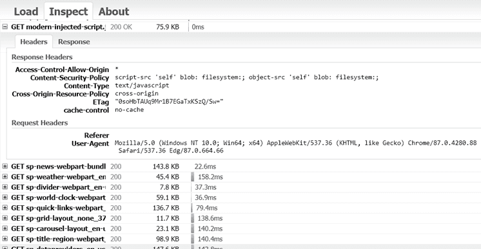This screenshot has width=481, height=249.
Task: Select GET sp-weather-webpart row text
Action: [58, 177]
